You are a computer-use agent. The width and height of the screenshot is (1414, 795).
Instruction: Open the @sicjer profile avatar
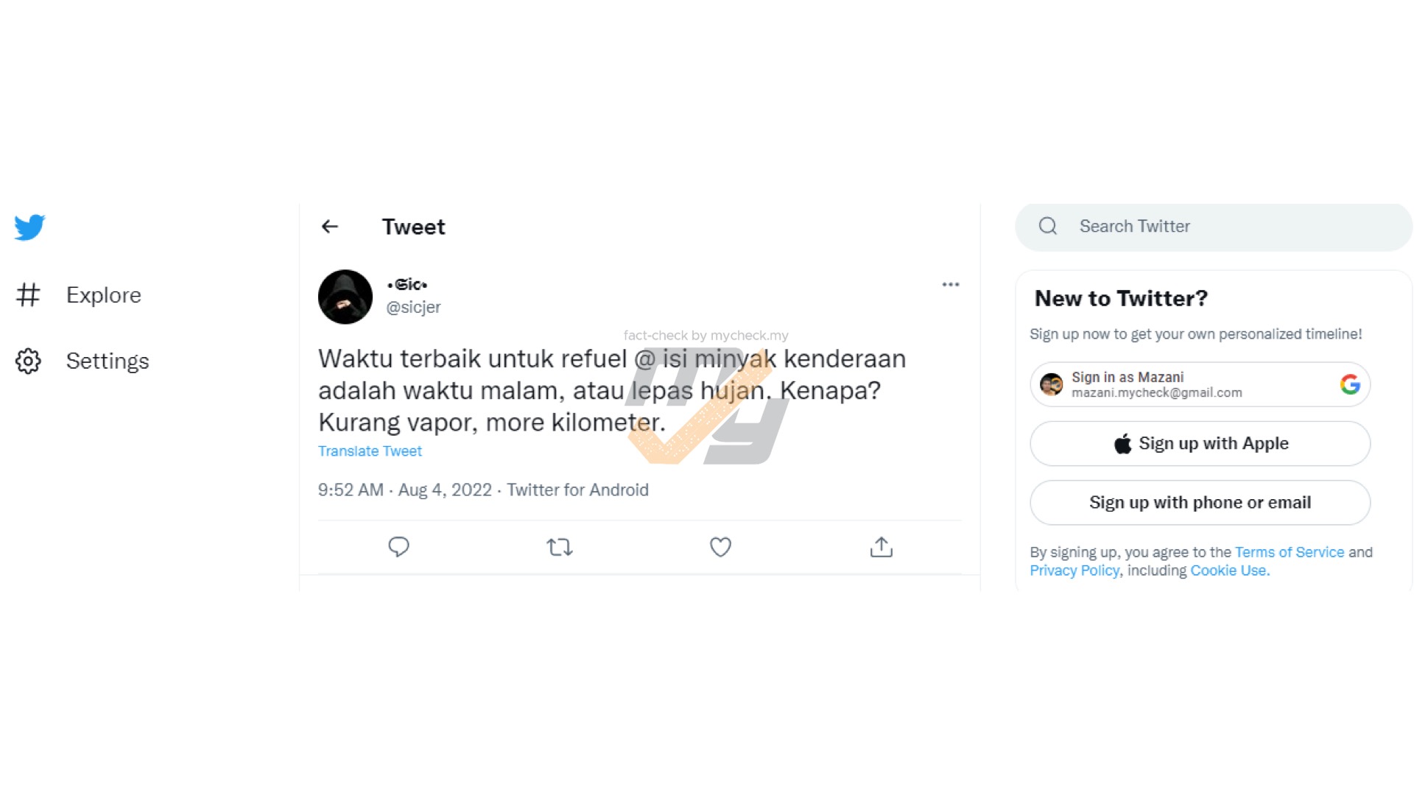(345, 297)
